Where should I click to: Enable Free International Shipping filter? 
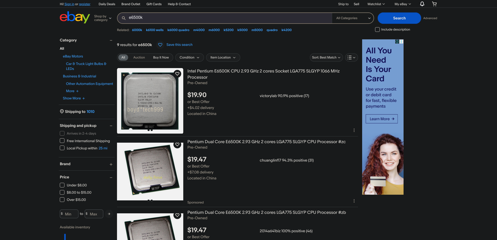point(62,141)
